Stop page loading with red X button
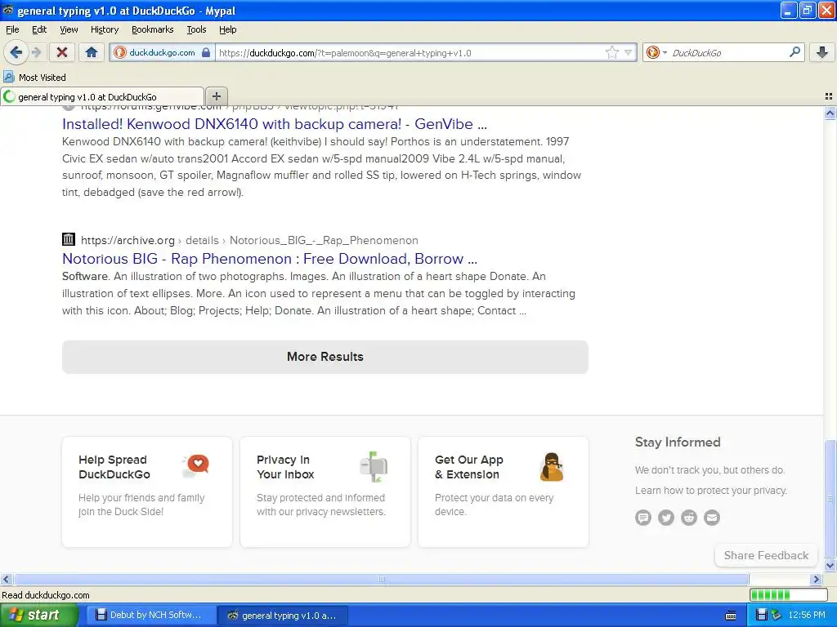 coord(62,52)
